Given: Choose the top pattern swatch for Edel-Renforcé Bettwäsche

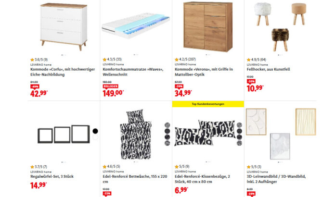Looking at the screenshot, I should click(167, 124).
